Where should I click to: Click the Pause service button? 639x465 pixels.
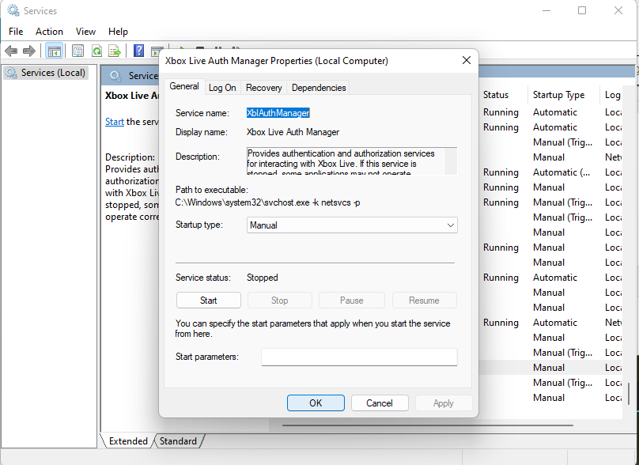tap(352, 301)
